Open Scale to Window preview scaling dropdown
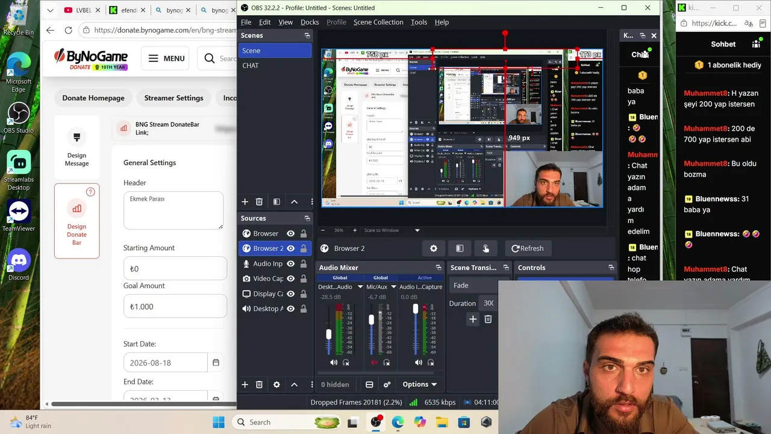 (392, 230)
